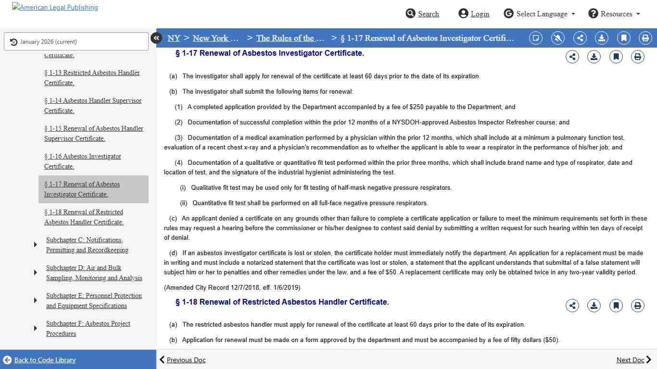
Task: Open The Rules of the... breadcrumb item
Action: click(x=290, y=38)
